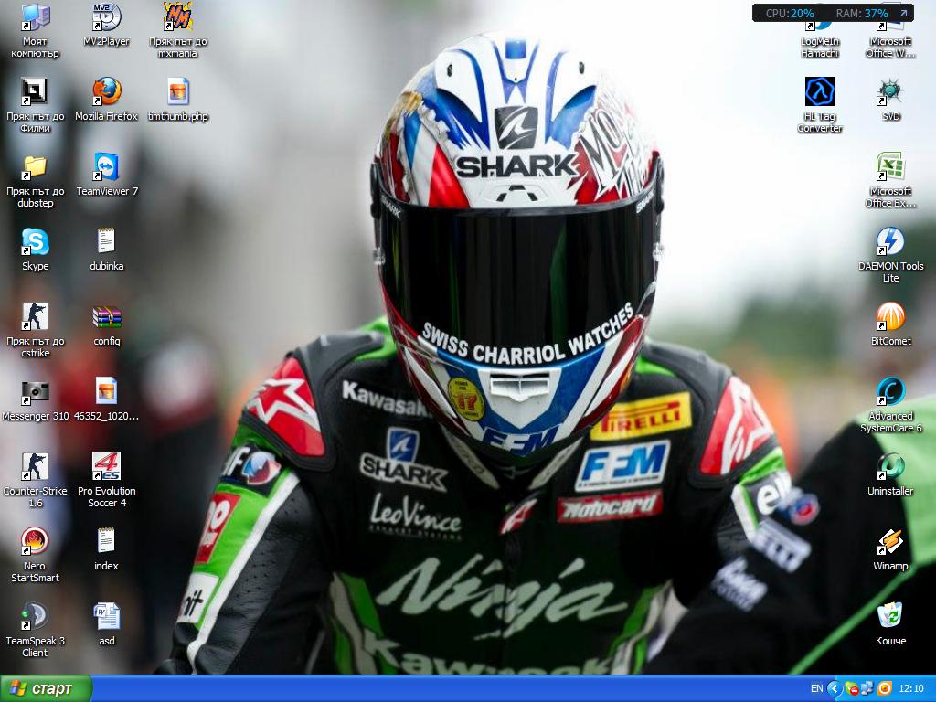
Task: Click the arrow on the CPU/RAM widget
Action: [903, 14]
